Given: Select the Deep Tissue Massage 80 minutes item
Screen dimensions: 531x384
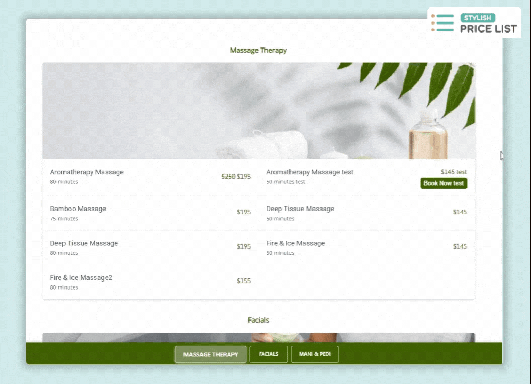Looking at the screenshot, I should pos(150,248).
